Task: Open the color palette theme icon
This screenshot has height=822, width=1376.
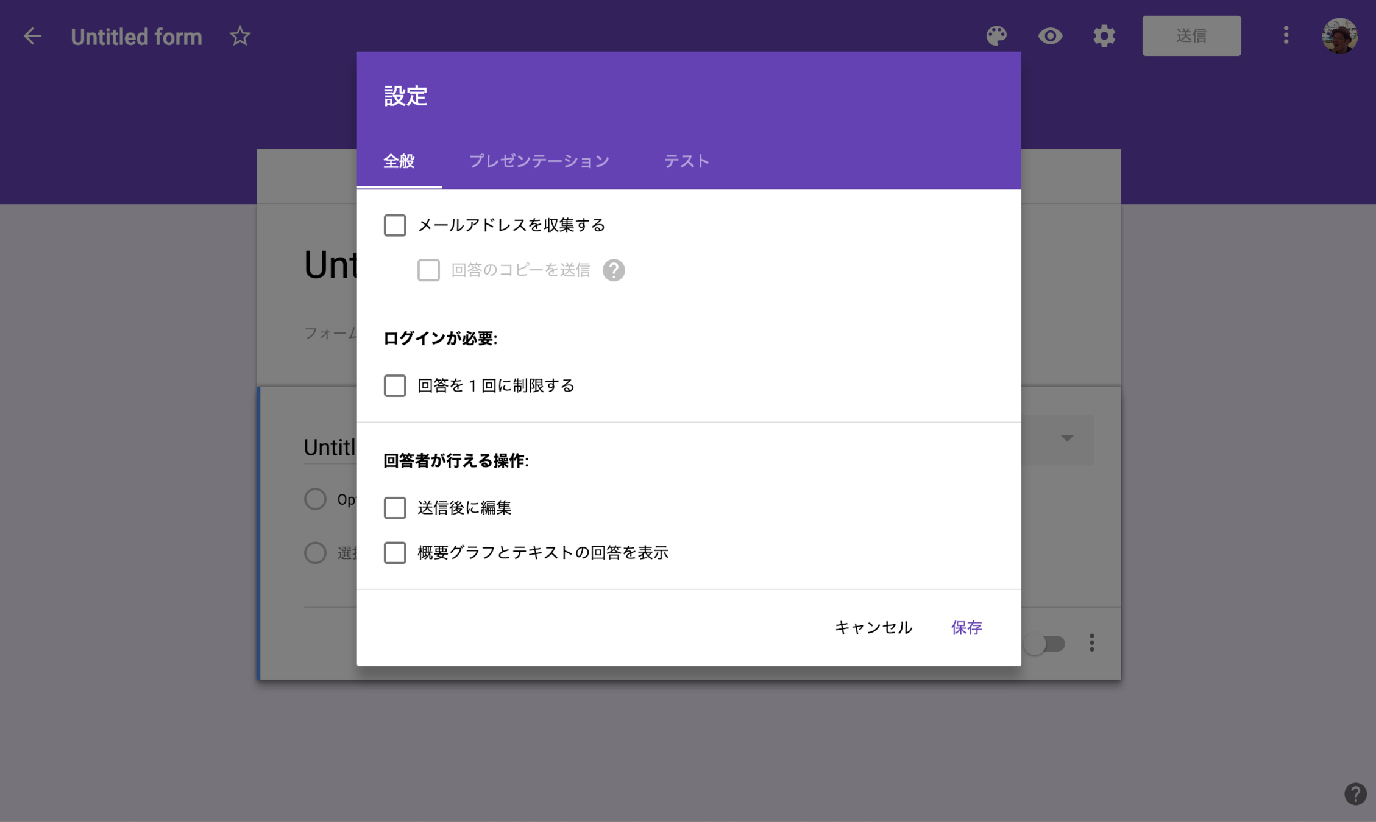Action: [996, 36]
